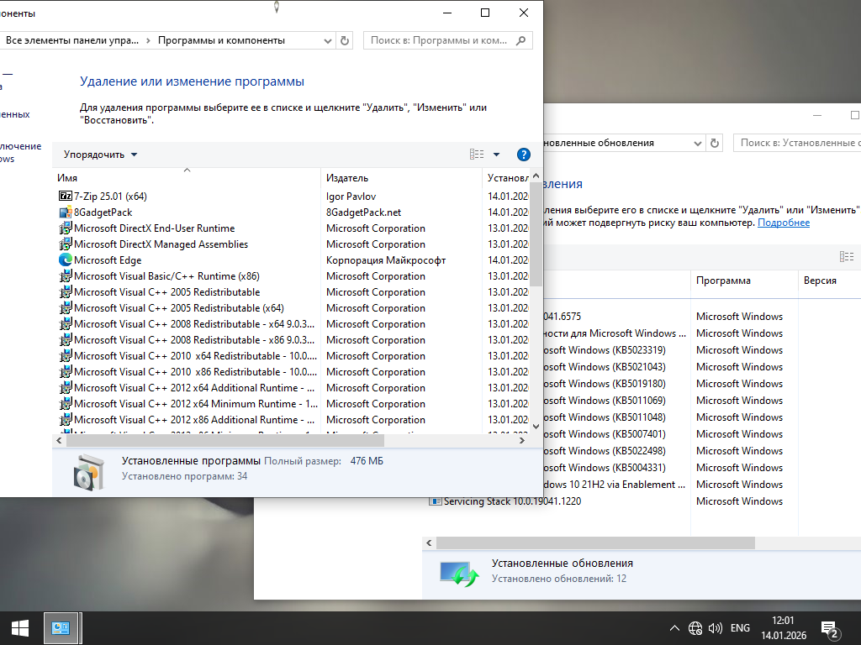Open the notification center icon
The image size is (861, 645).
point(829,628)
